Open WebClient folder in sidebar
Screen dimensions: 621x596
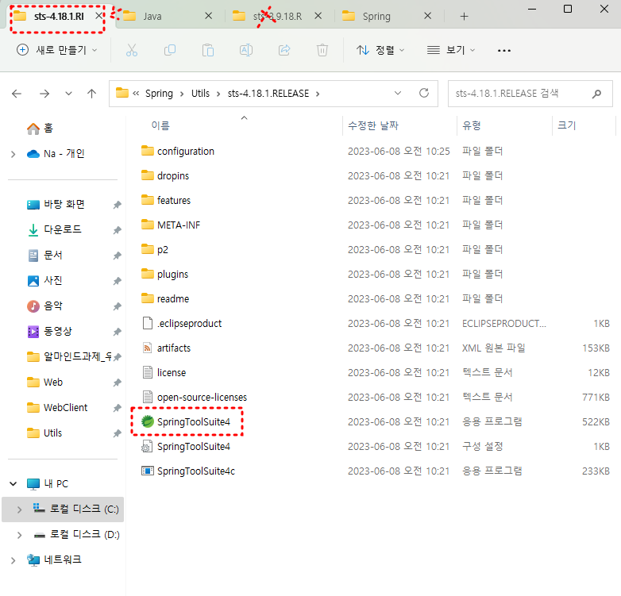(57, 408)
